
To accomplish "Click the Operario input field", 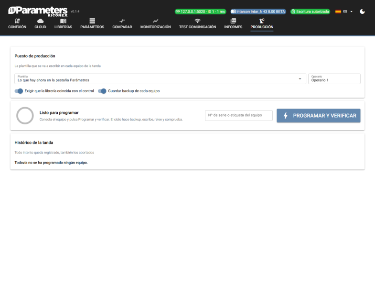I will tap(334, 79).
